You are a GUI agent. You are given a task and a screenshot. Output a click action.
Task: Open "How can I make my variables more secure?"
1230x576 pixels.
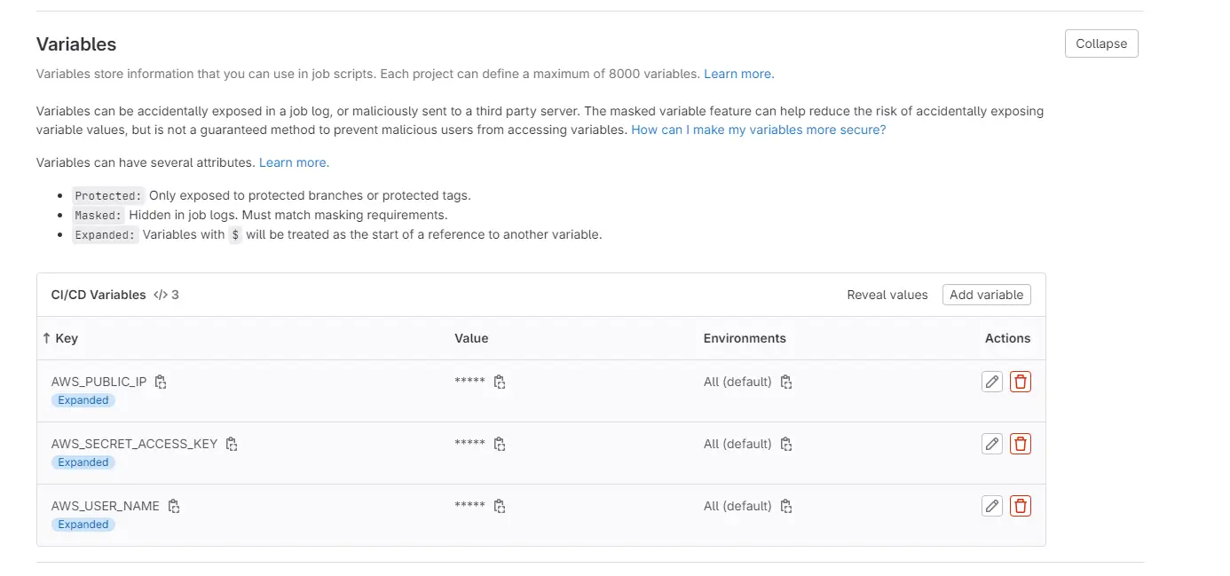click(759, 130)
